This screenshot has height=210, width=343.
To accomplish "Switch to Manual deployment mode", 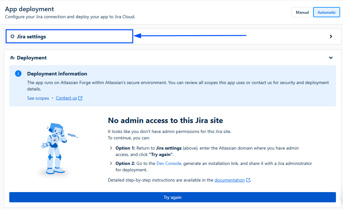I will [x=302, y=12].
